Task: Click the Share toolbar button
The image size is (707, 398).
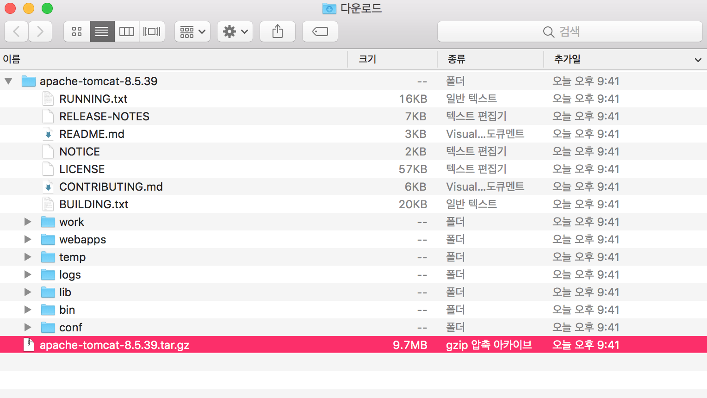Action: 278,31
